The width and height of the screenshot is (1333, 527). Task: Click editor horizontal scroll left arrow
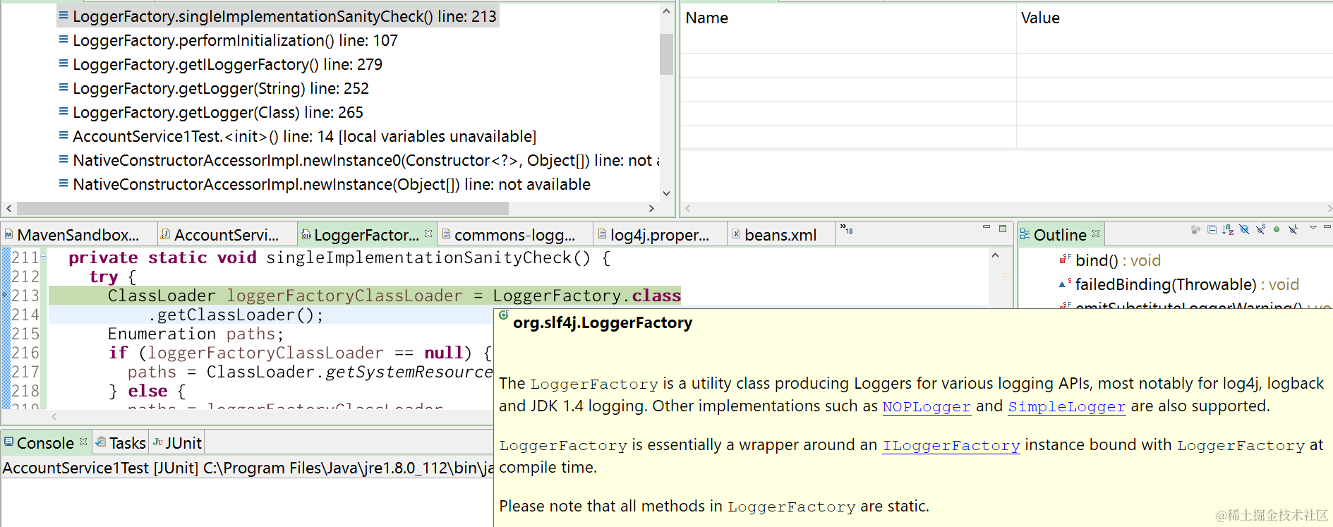point(54,416)
